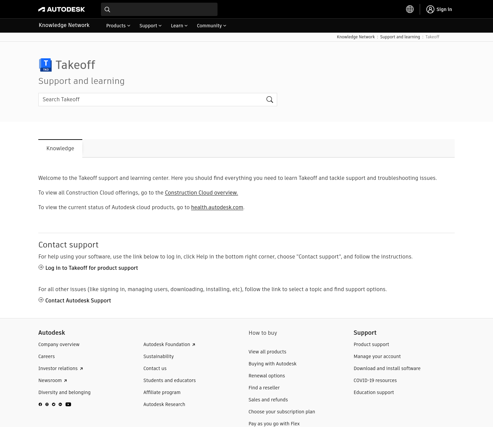Open the Twitter footer icon
Screen dimensions: 493x427
pyautogui.click(x=54, y=404)
